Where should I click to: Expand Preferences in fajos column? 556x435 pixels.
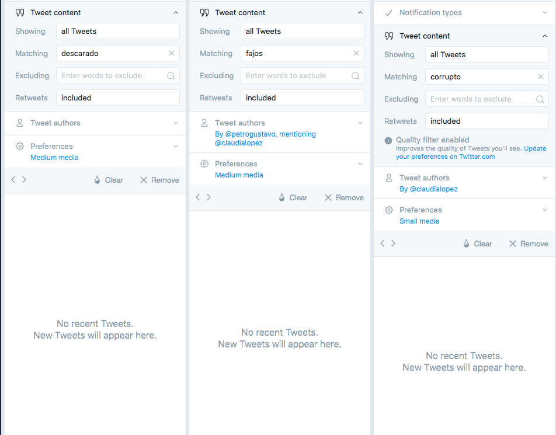click(x=360, y=164)
